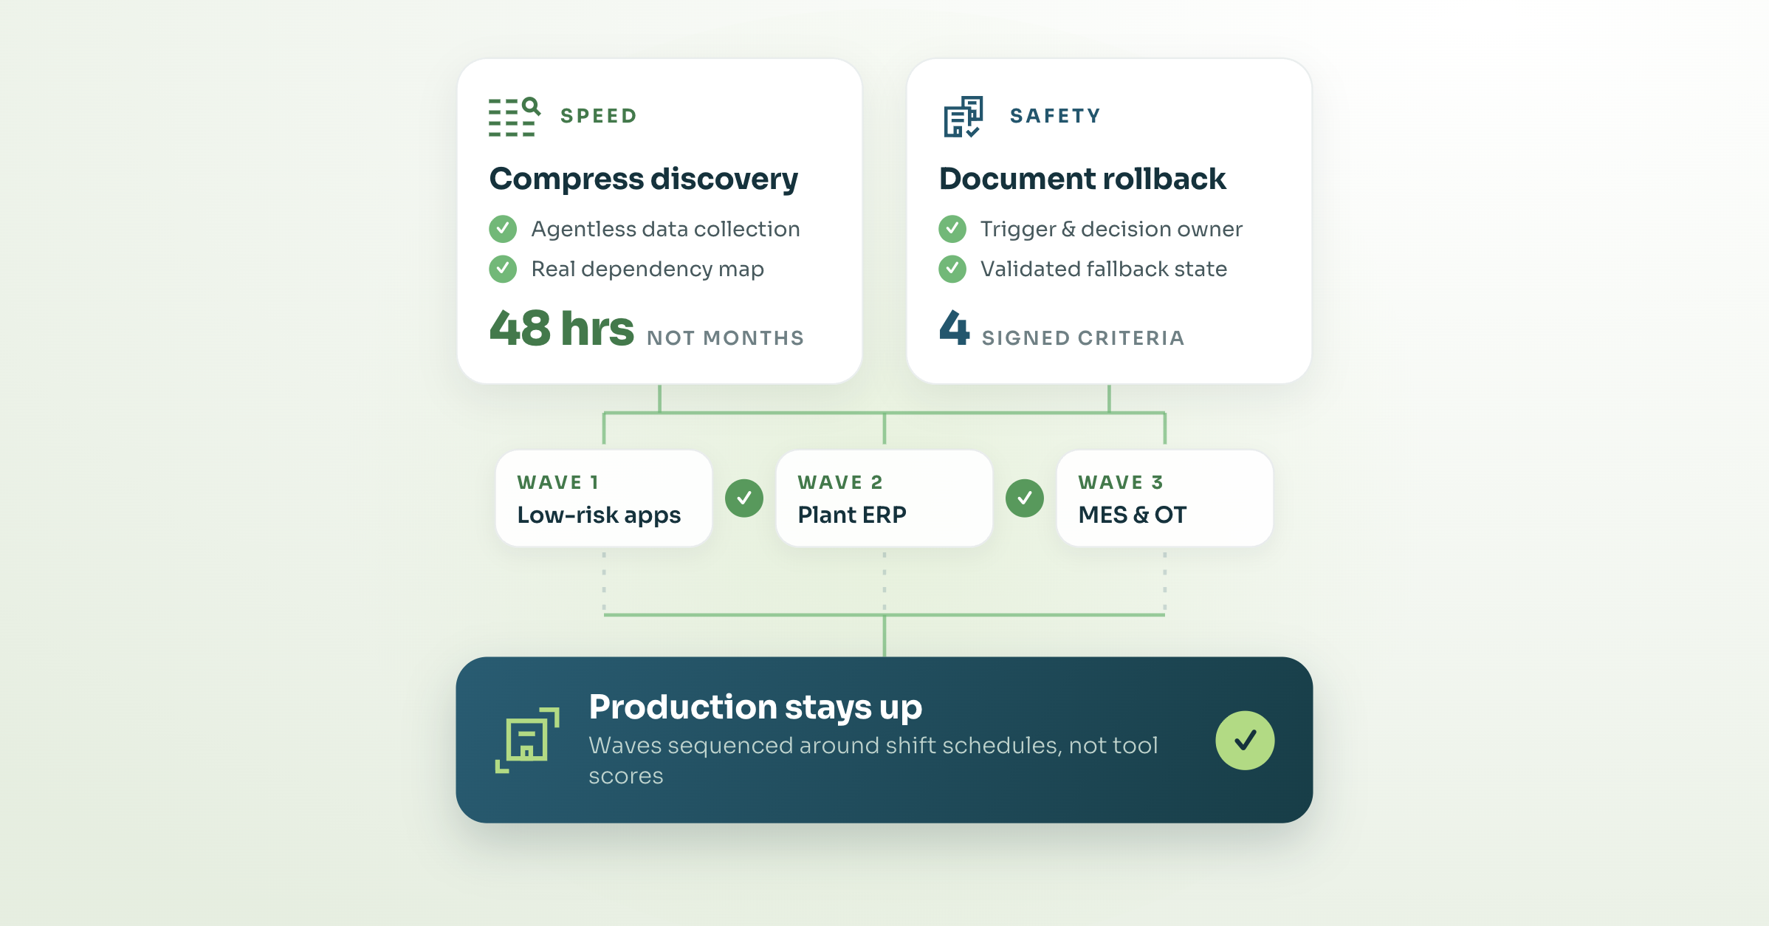Click the check icon beside Real dependency map

pos(503,269)
